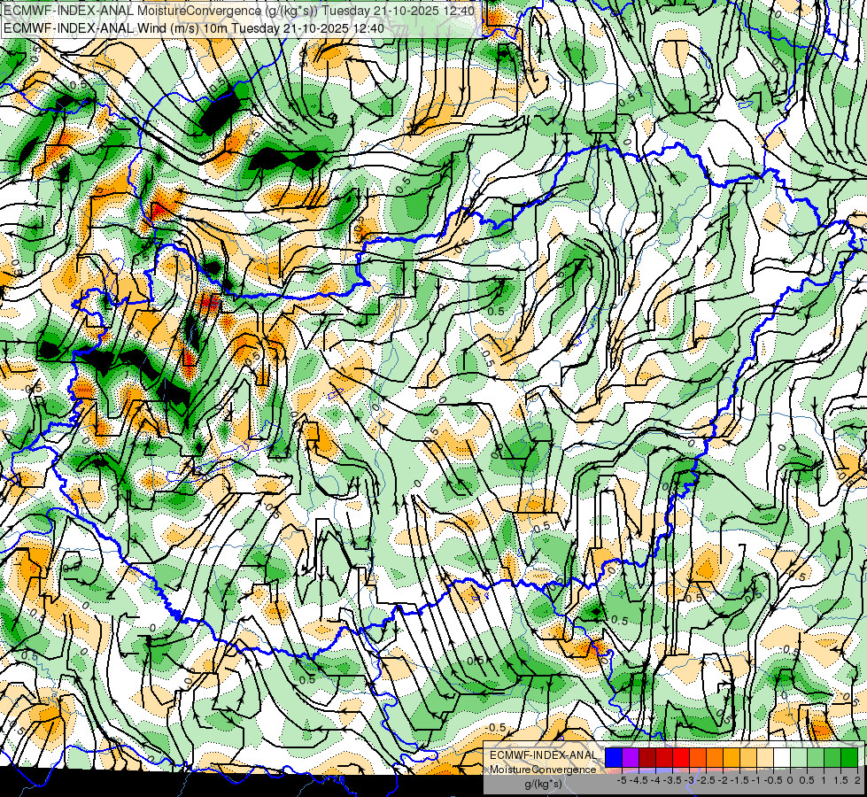Click the '-4' tick label on legend scale
Screen dimensions: 867x797
coord(655,780)
